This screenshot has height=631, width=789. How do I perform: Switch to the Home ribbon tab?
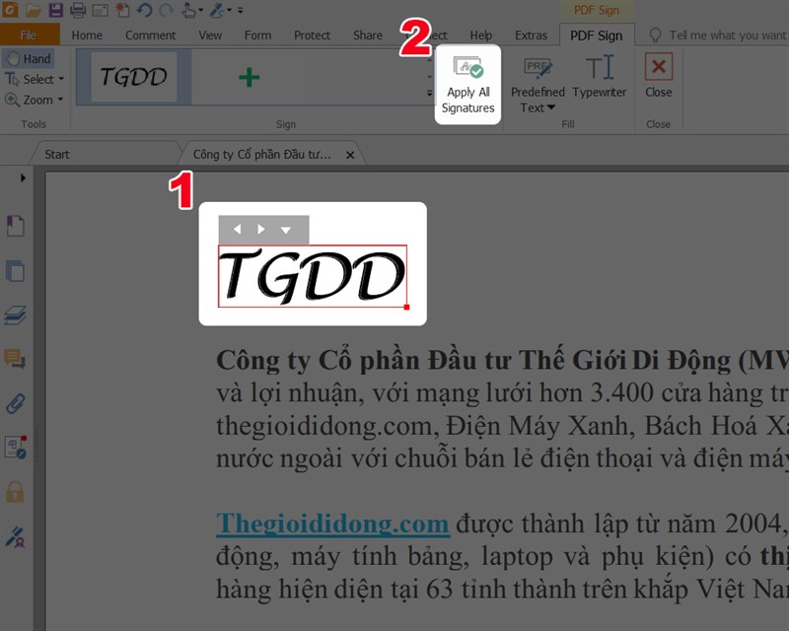(x=87, y=35)
